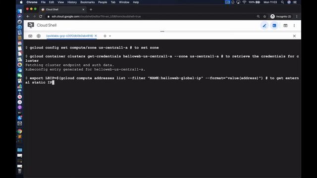317x178 pixels.
Task: Open the Trash in dock
Action: pos(20,171)
